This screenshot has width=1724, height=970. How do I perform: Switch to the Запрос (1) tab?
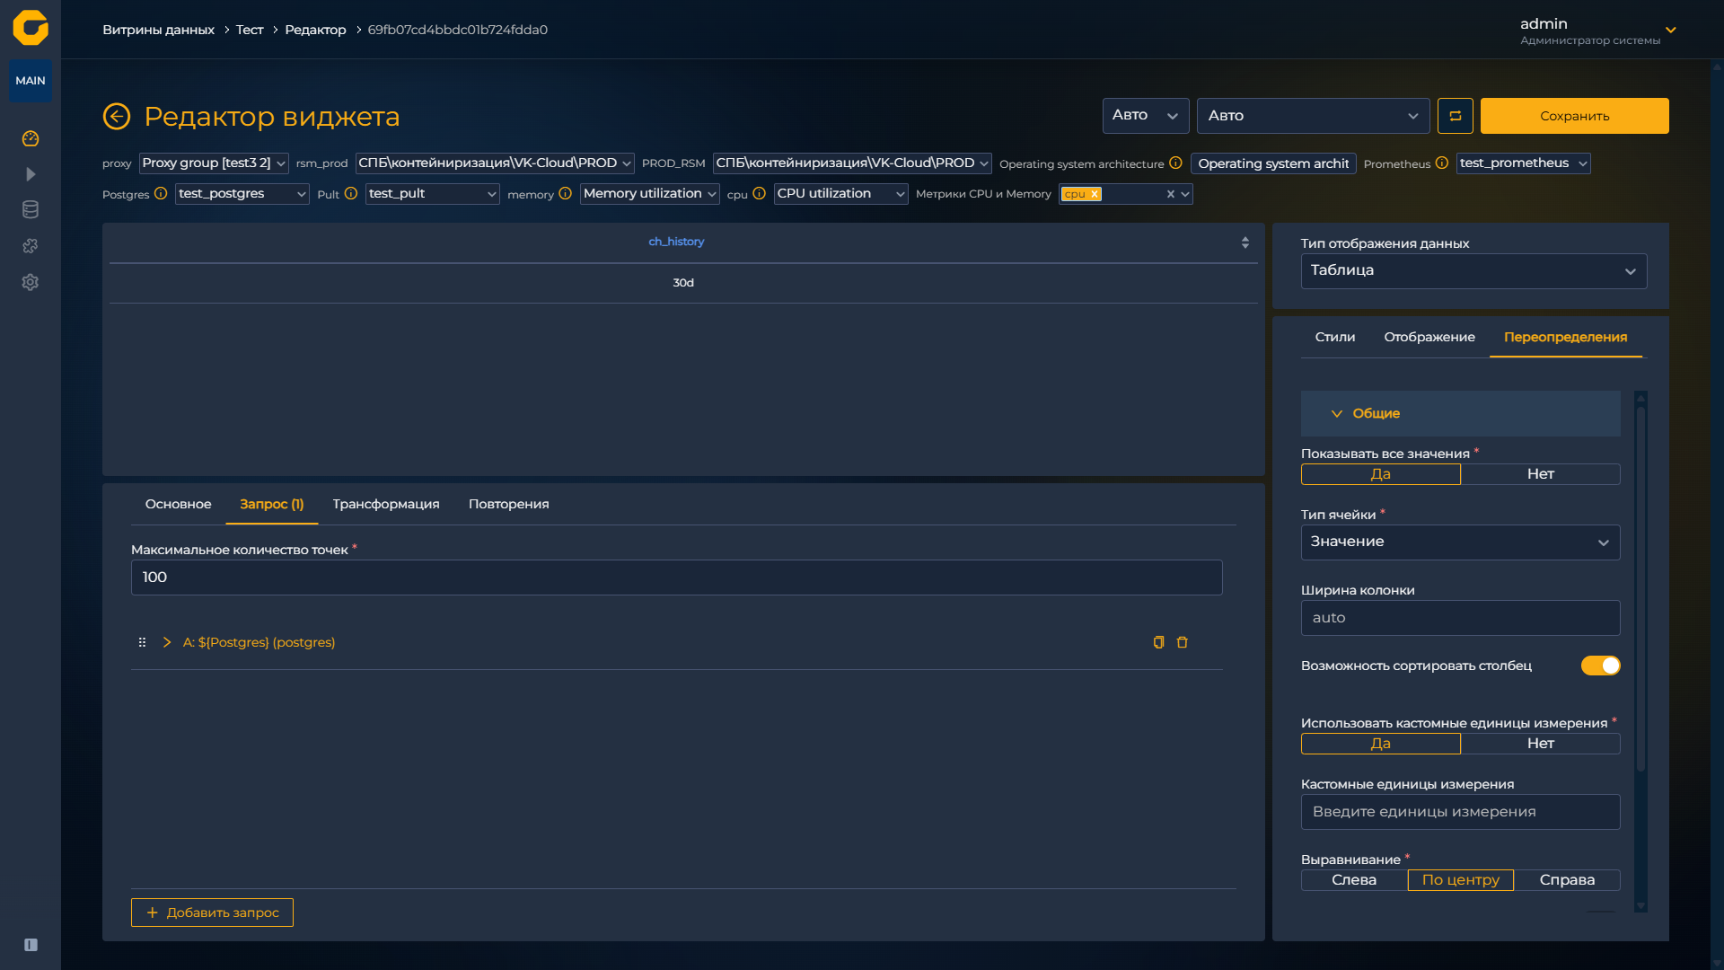[271, 505]
